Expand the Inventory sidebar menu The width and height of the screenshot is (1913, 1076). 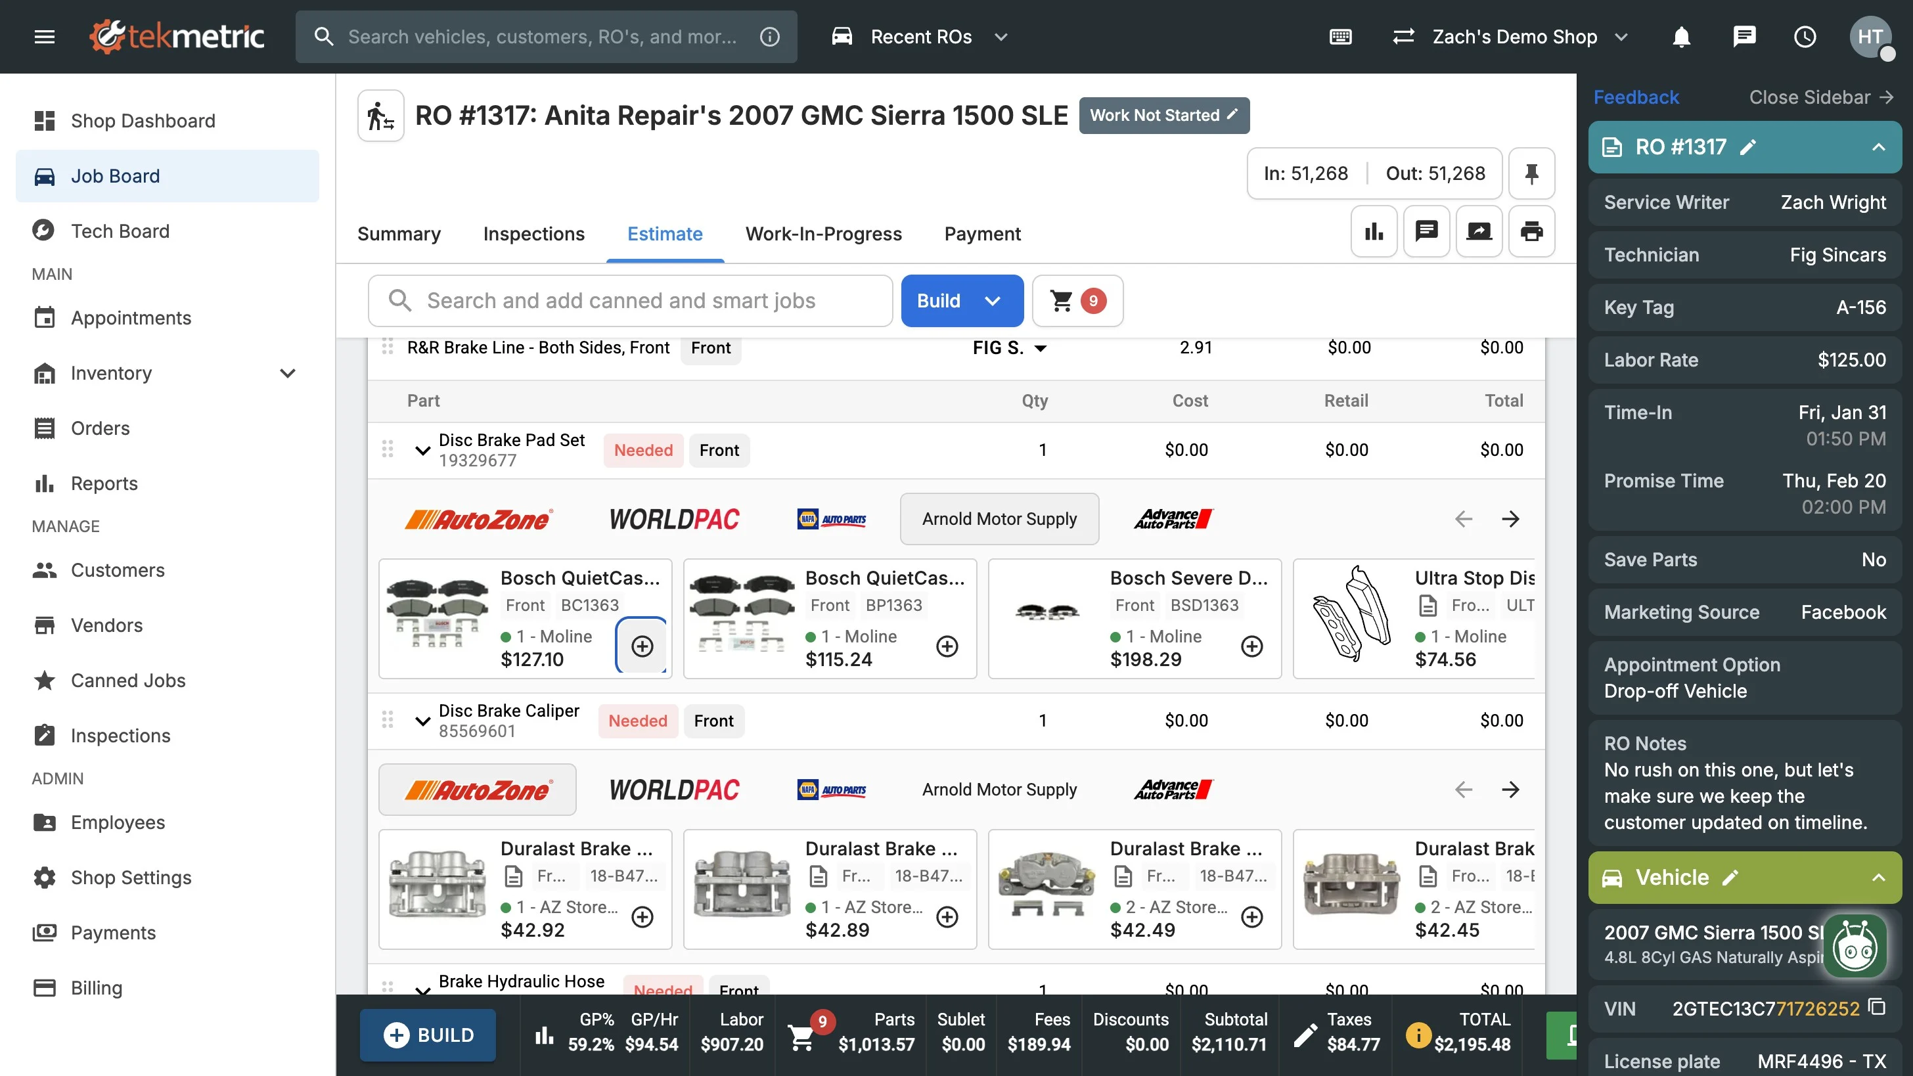[x=287, y=372]
